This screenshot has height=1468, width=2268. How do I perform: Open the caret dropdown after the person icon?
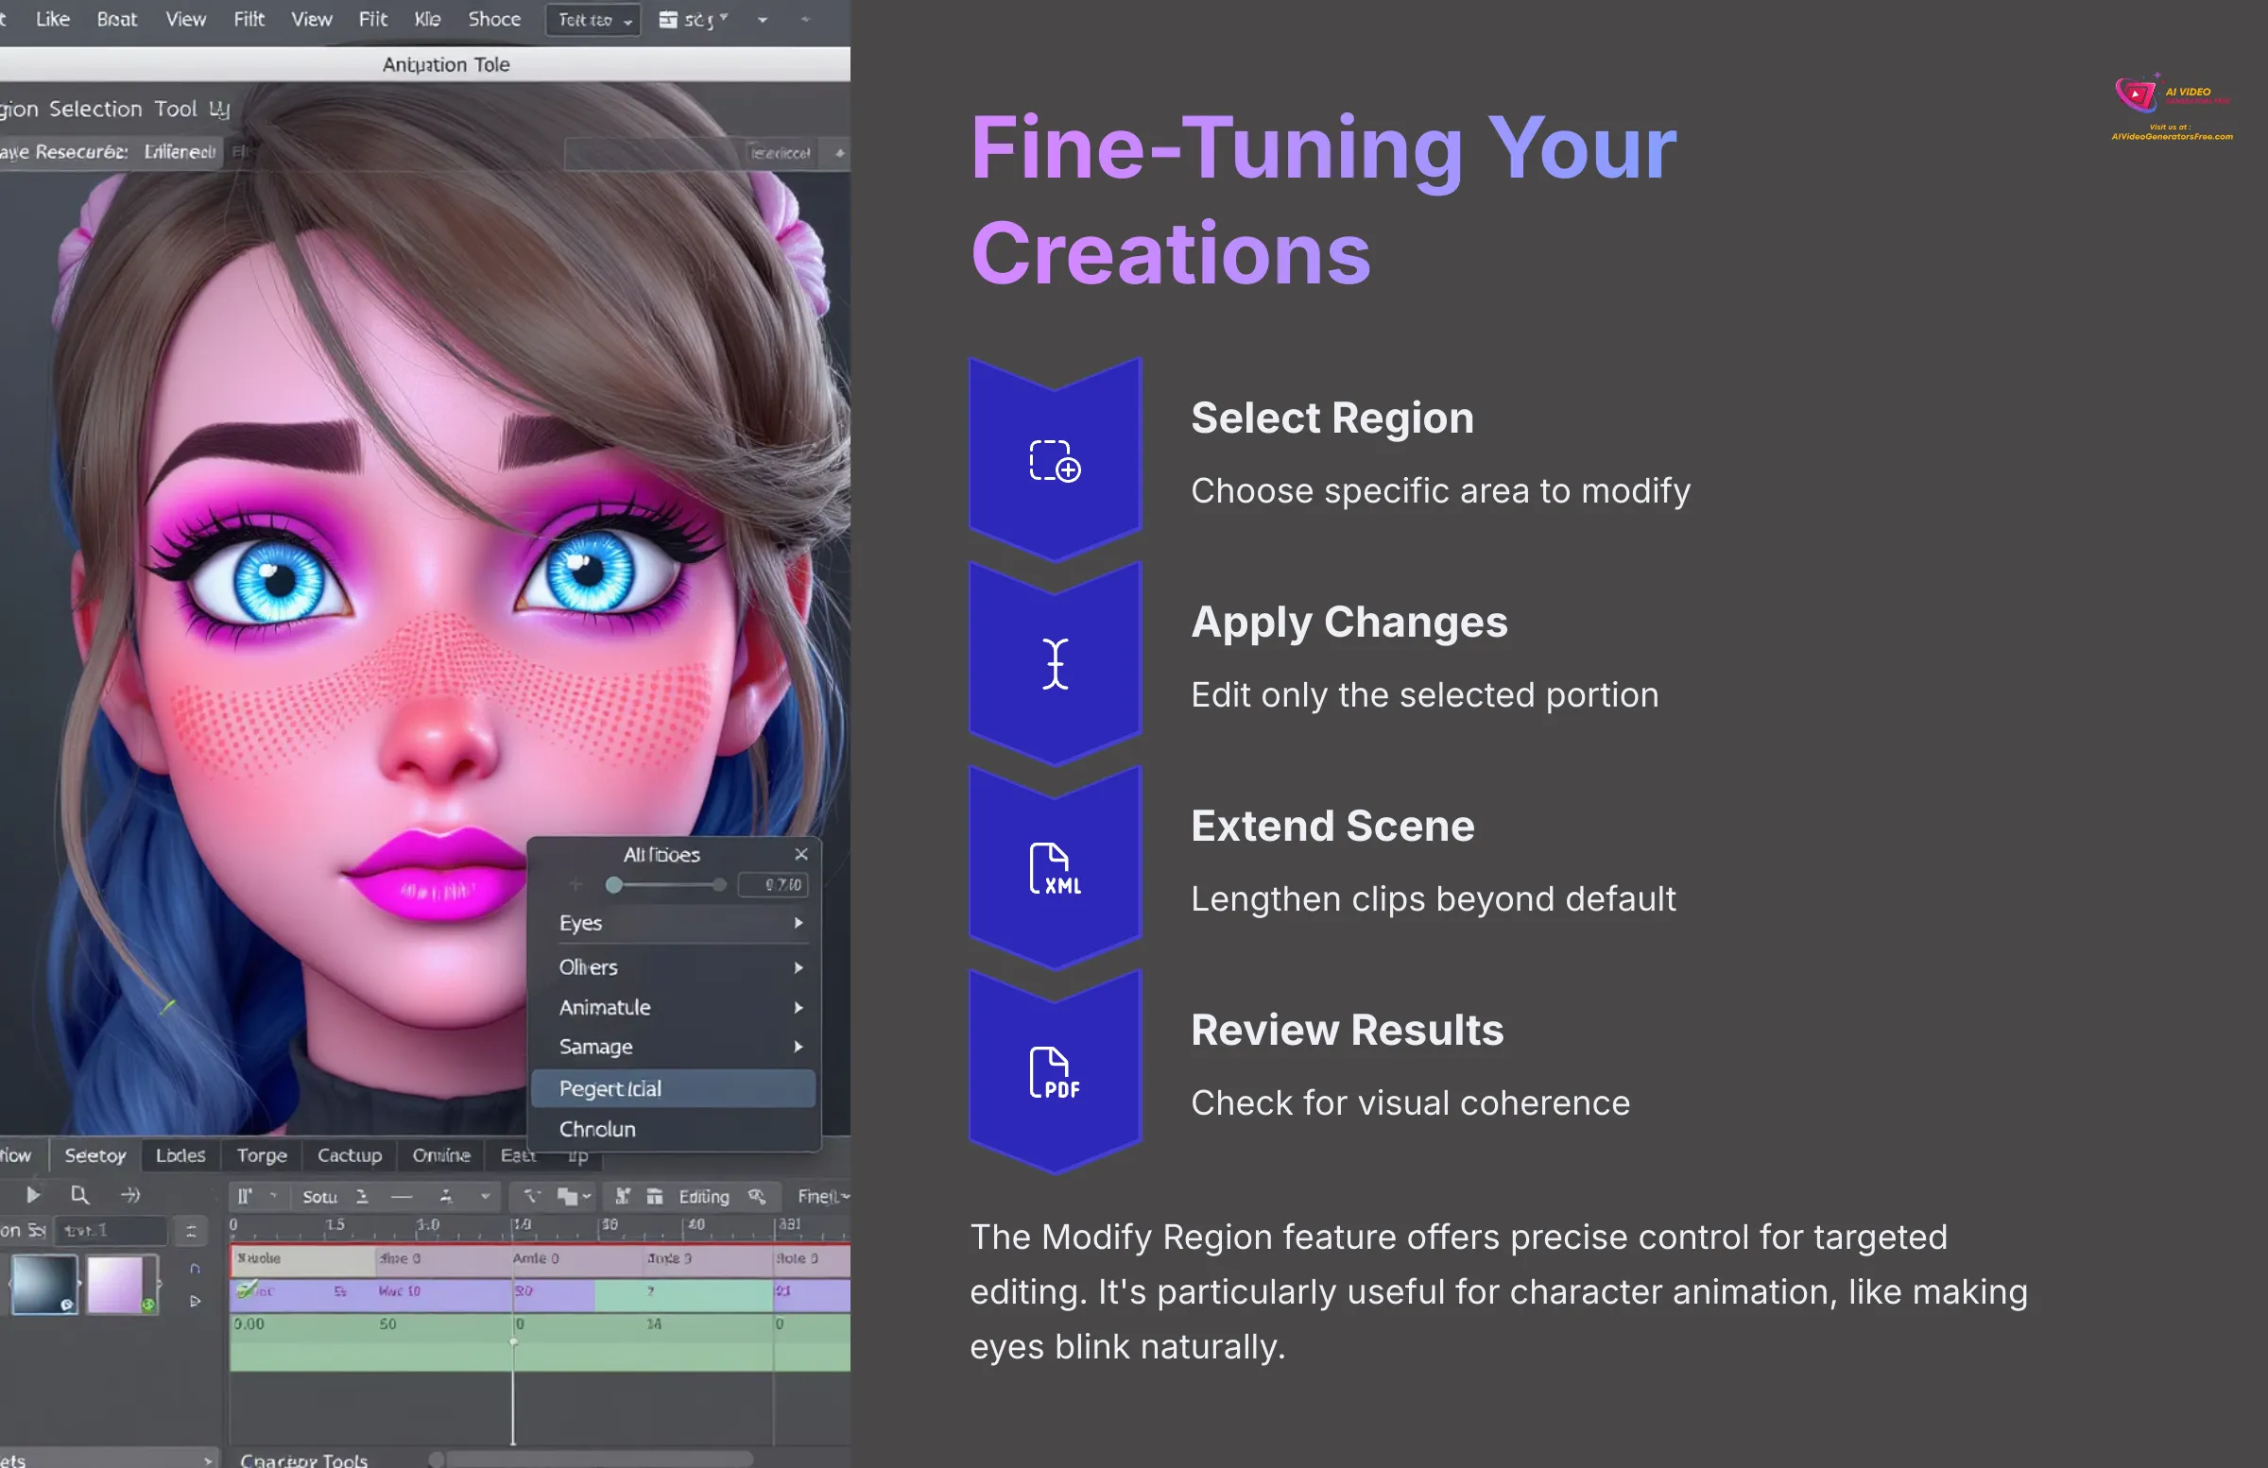pyautogui.click(x=485, y=1197)
